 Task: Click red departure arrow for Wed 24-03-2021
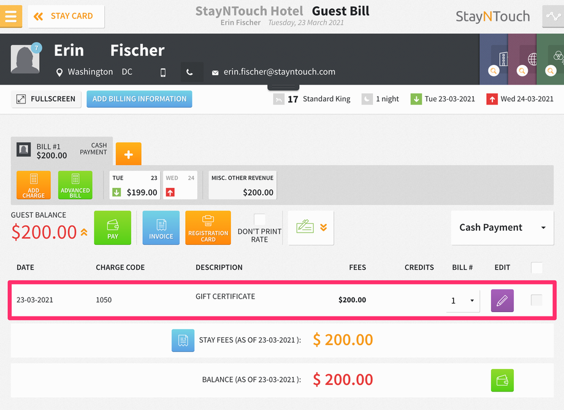coord(492,99)
